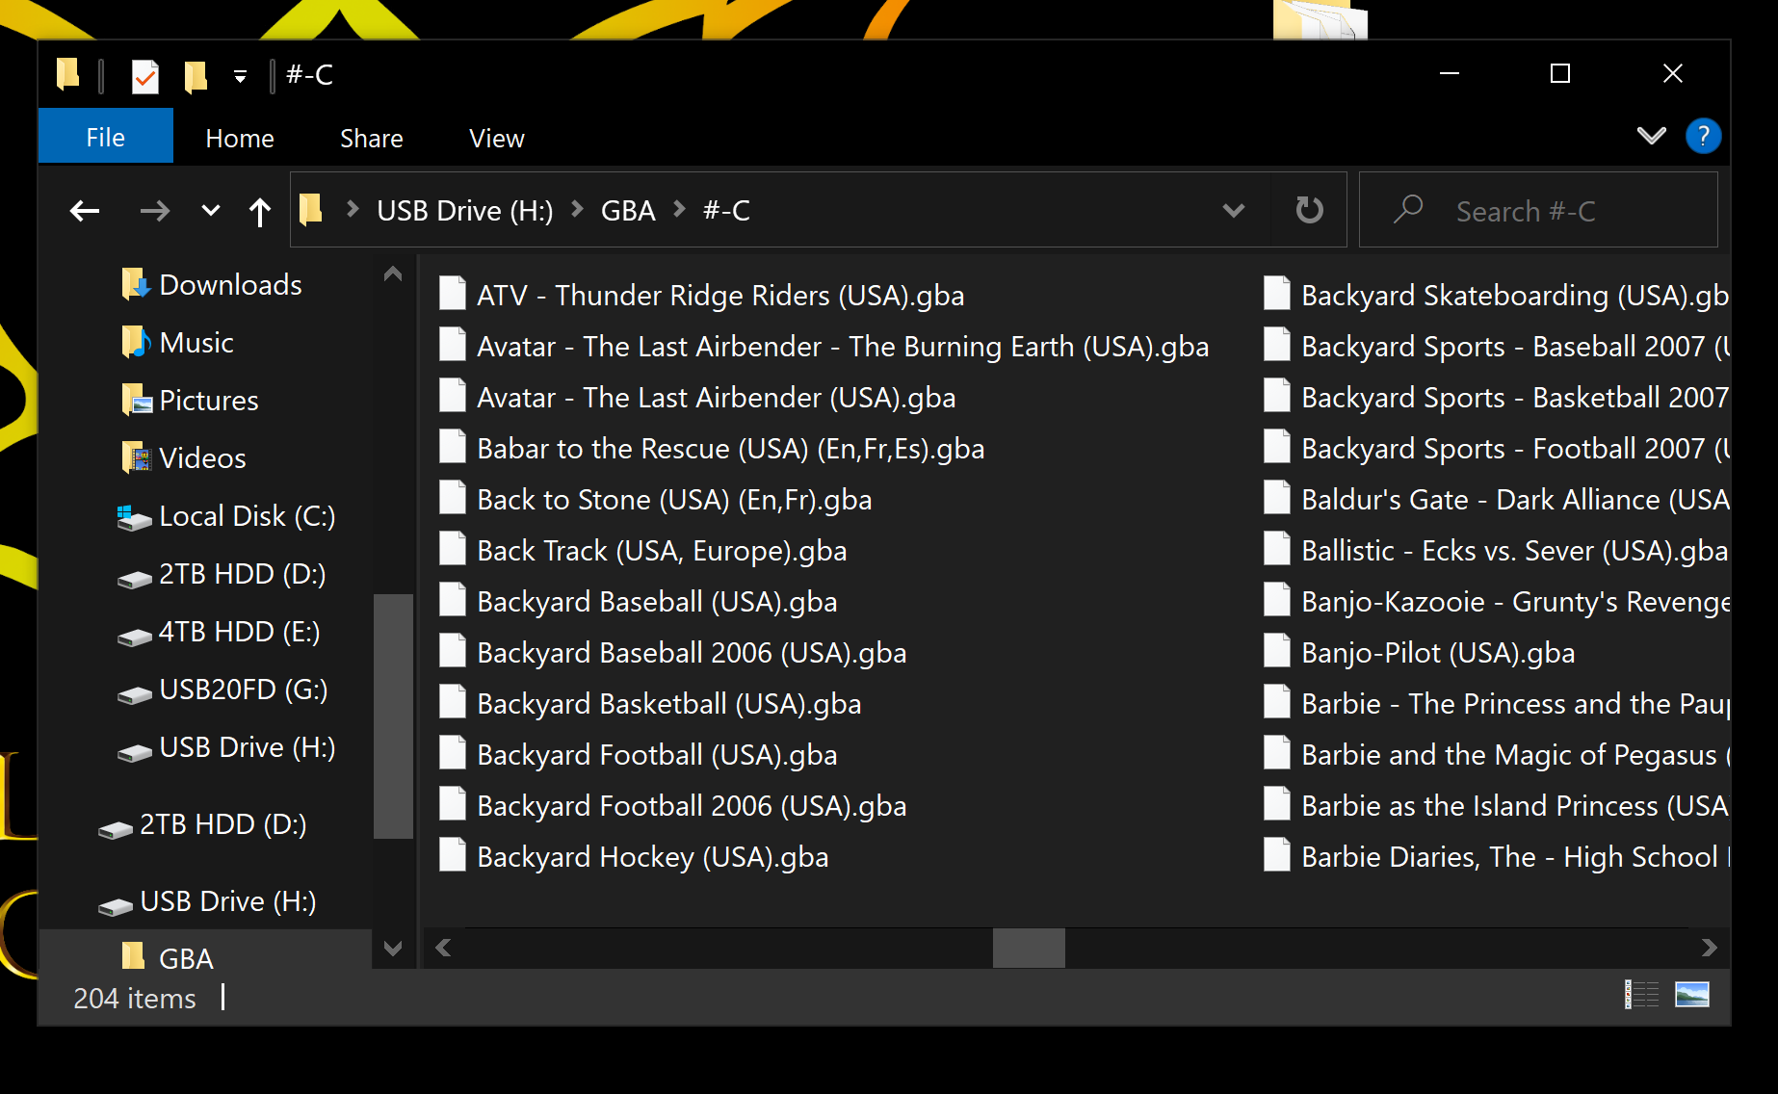The width and height of the screenshot is (1778, 1094).
Task: Select Ballistic - Ecks vs. Sever file icon
Action: click(x=1277, y=548)
